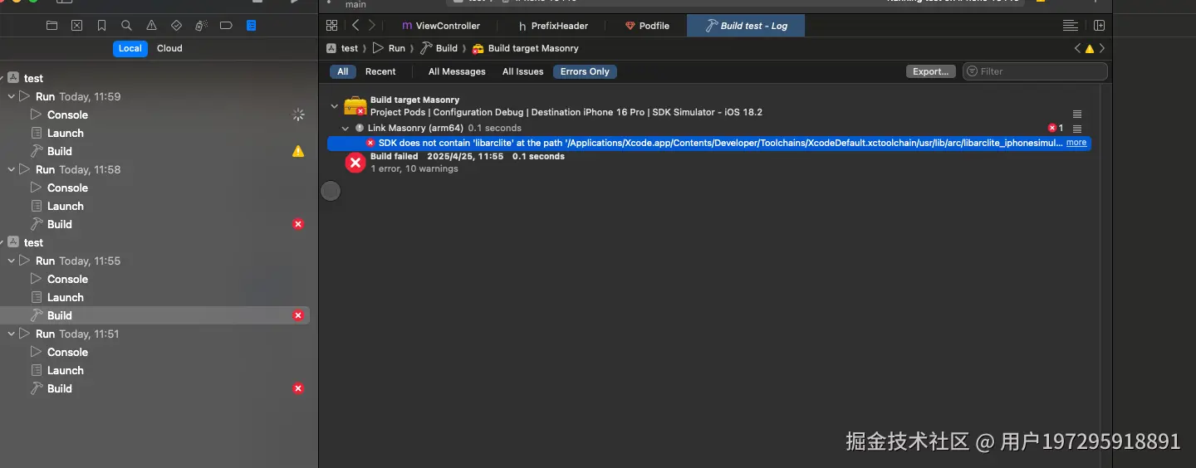The height and width of the screenshot is (468, 1196).
Task: Click the red error count badge on Link Masonry
Action: tap(1056, 128)
